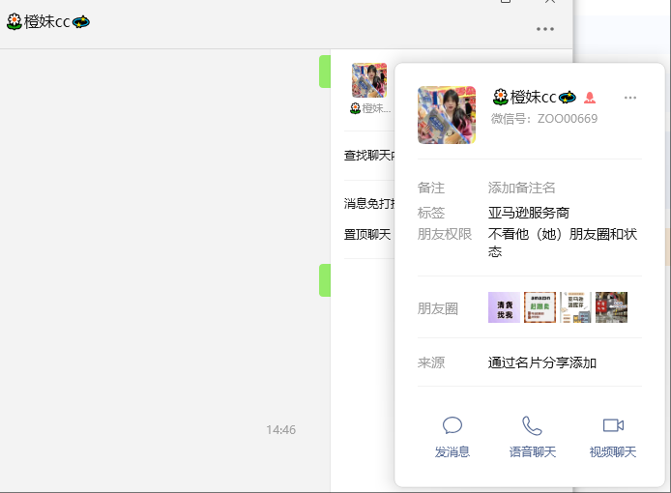Screen dimensions: 671x493
Task: Click the 14:46 timestamp in the chat
Action: 280,429
